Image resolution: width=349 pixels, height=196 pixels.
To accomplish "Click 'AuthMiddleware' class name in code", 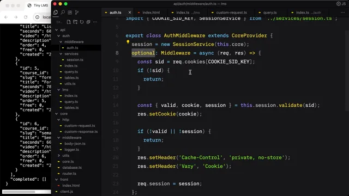I will point(184,36).
